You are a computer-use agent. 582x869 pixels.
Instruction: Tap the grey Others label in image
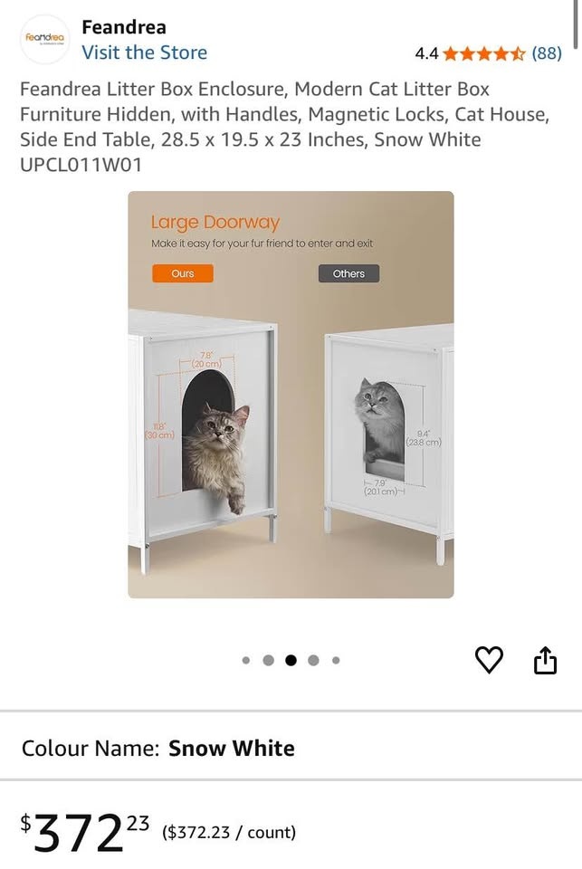click(348, 273)
